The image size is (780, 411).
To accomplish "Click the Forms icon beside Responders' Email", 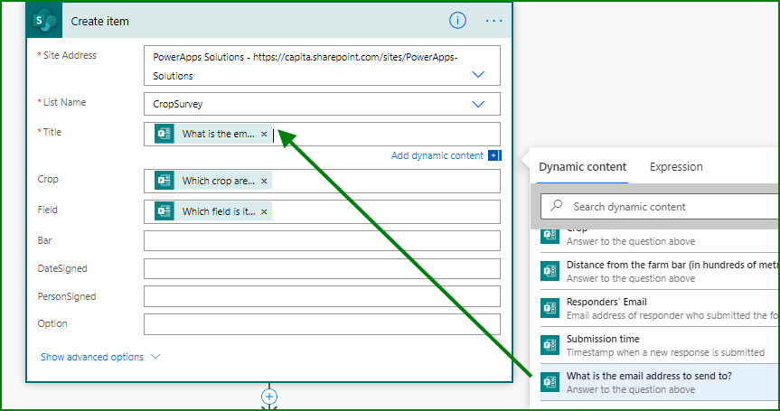I will (550, 308).
